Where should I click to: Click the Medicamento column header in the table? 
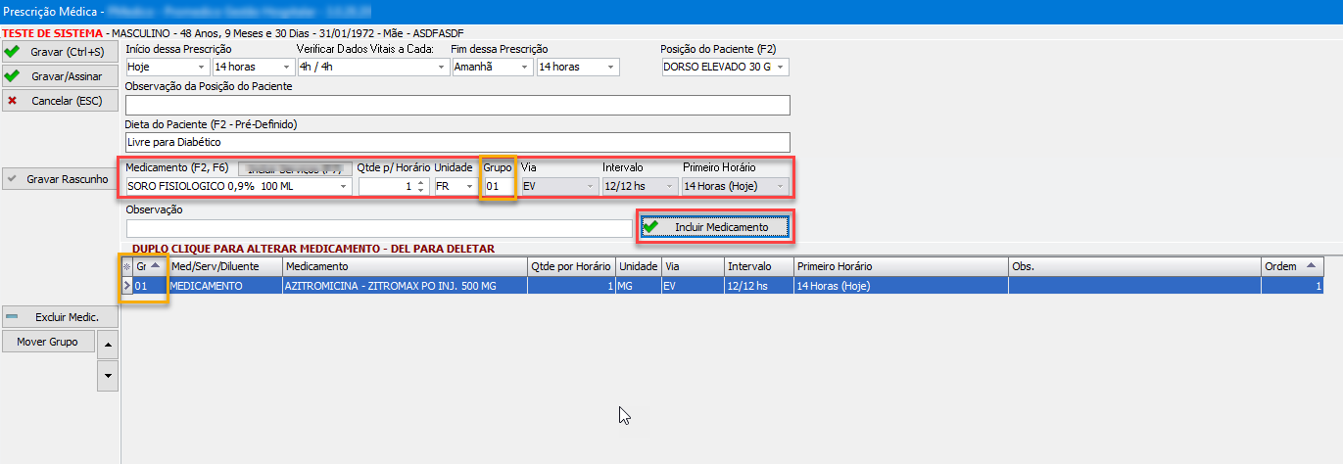pyautogui.click(x=403, y=266)
